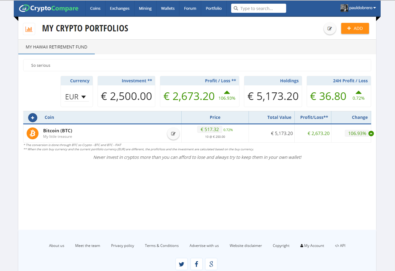395x271 pixels.
Task: Expand the Bitcoin row green chevron
Action: click(x=371, y=134)
